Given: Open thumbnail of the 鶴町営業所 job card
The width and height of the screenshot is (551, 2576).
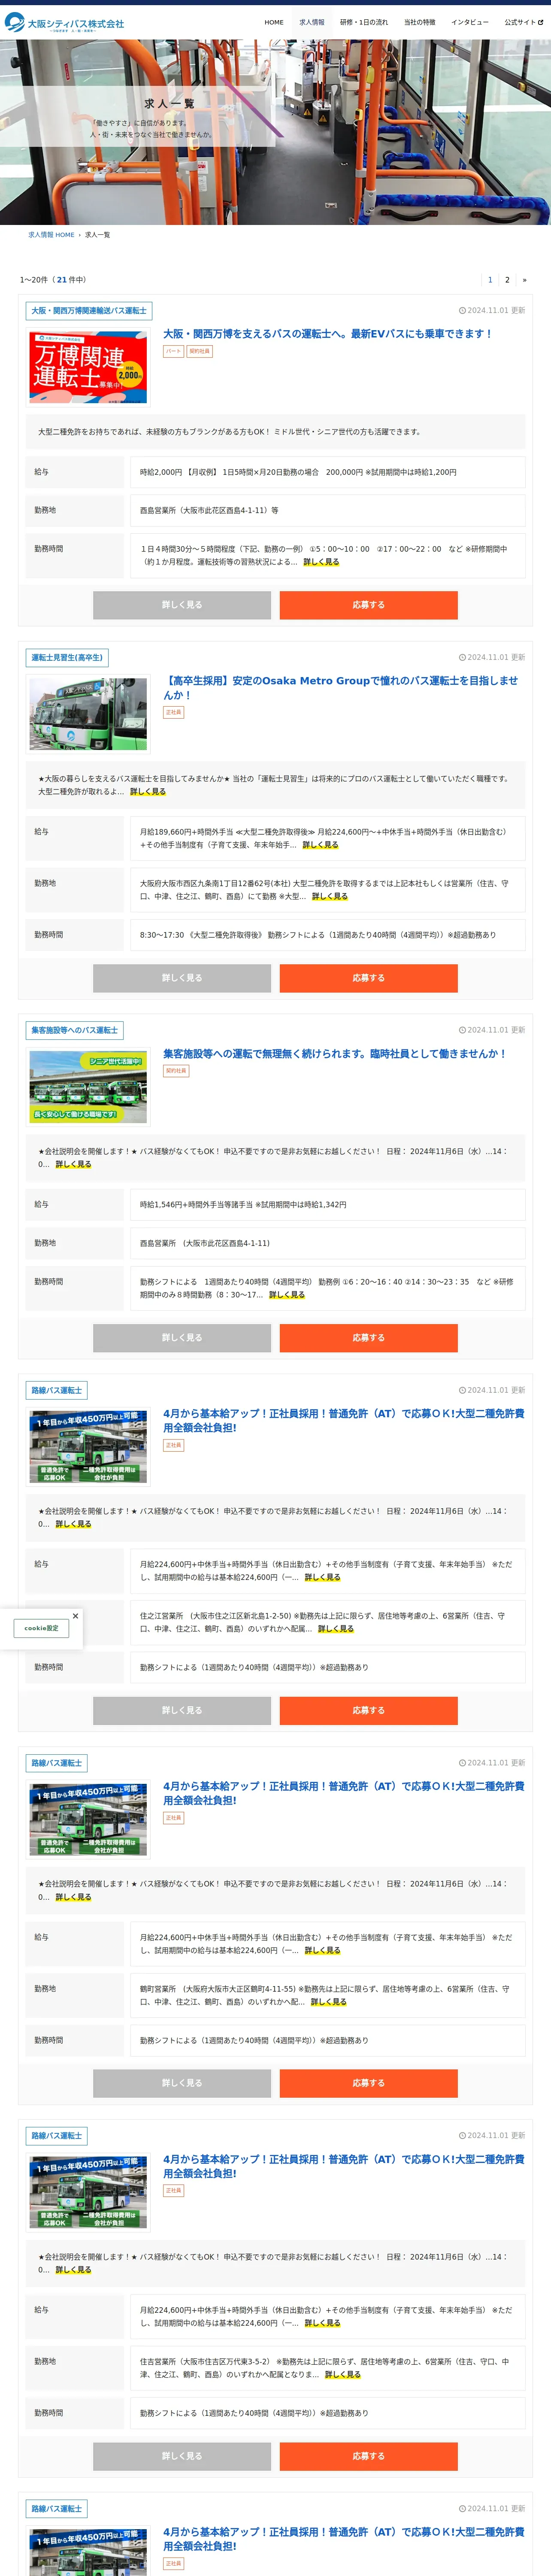Looking at the screenshot, I should 88,1820.
